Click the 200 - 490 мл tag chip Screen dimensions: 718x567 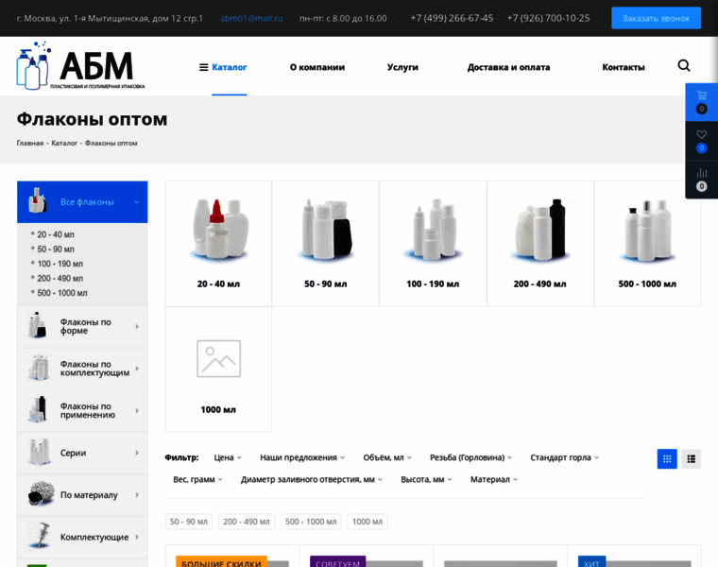[x=247, y=522]
